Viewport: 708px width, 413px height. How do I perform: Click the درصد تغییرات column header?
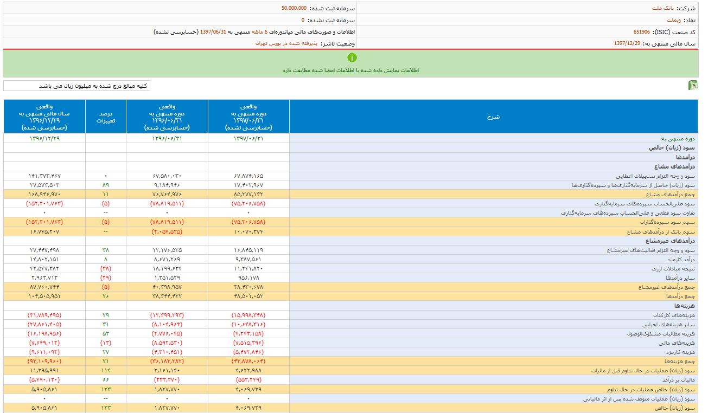[106, 117]
